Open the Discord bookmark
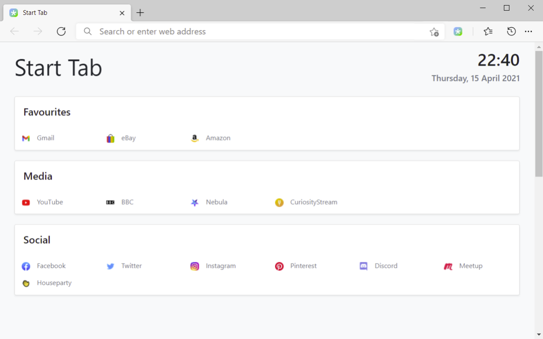Image resolution: width=543 pixels, height=339 pixels. click(x=378, y=266)
